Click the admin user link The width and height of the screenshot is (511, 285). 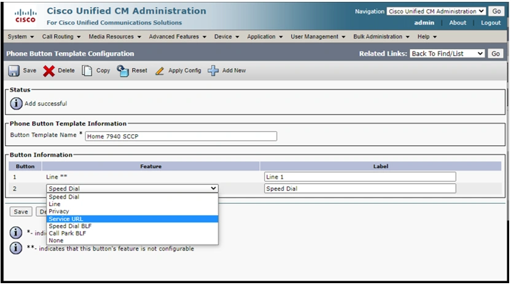424,23
